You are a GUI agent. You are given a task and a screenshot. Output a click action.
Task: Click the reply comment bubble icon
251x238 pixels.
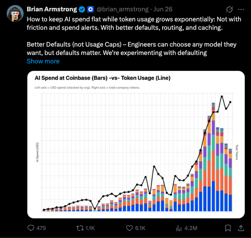31,228
